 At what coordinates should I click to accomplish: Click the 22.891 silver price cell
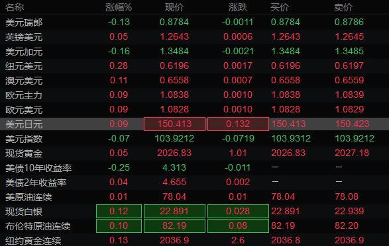[x=175, y=212]
